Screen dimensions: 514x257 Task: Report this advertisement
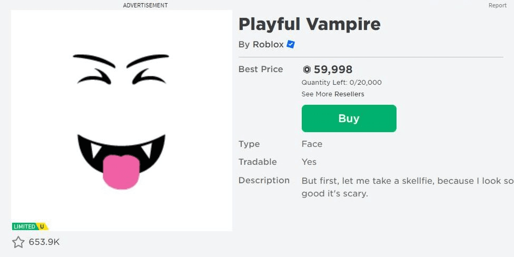pos(497,5)
